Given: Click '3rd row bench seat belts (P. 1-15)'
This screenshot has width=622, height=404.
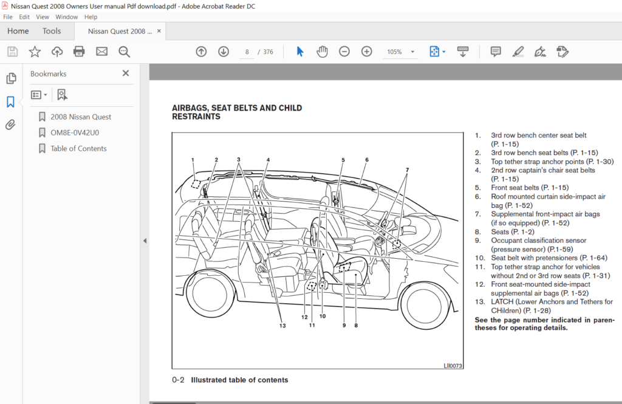Looking at the screenshot, I should pyautogui.click(x=544, y=152).
